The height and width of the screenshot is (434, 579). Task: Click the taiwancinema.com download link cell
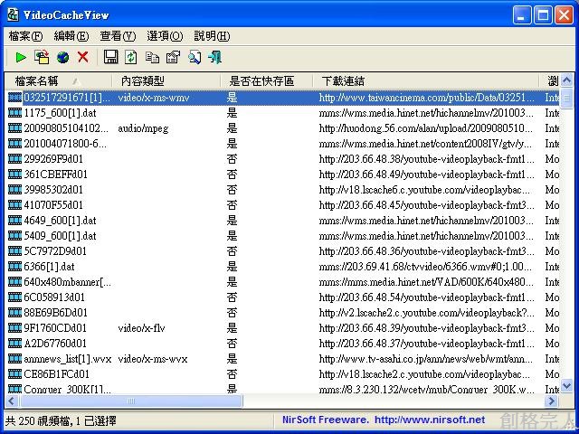426,98
